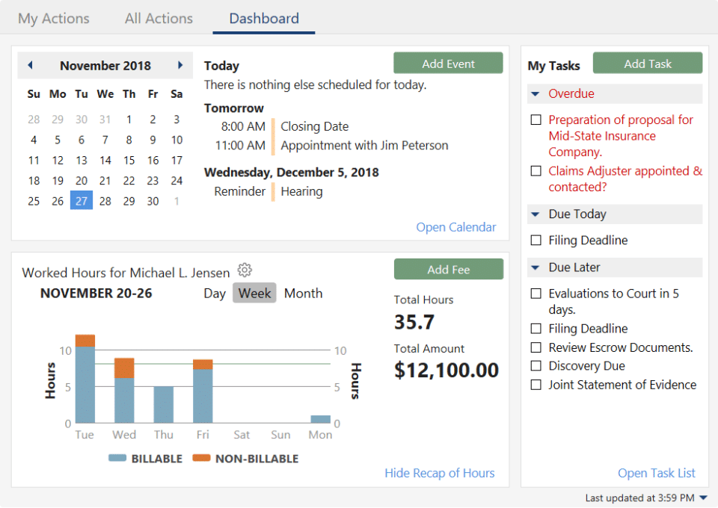Collapse the Overdue tasks section

536,93
